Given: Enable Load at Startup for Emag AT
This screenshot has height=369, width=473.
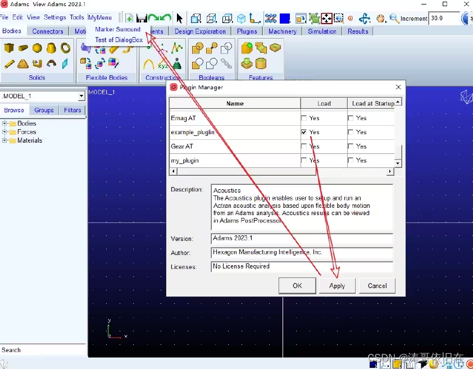Looking at the screenshot, I should (x=351, y=119).
